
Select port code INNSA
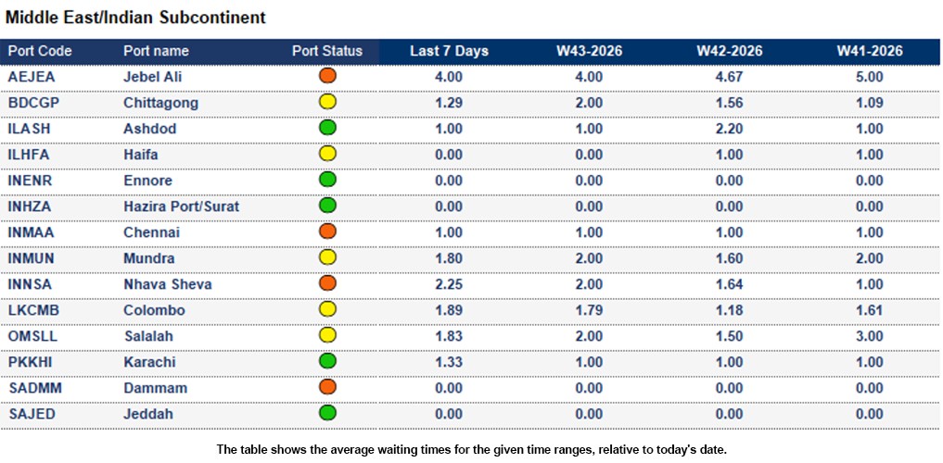click(x=31, y=284)
